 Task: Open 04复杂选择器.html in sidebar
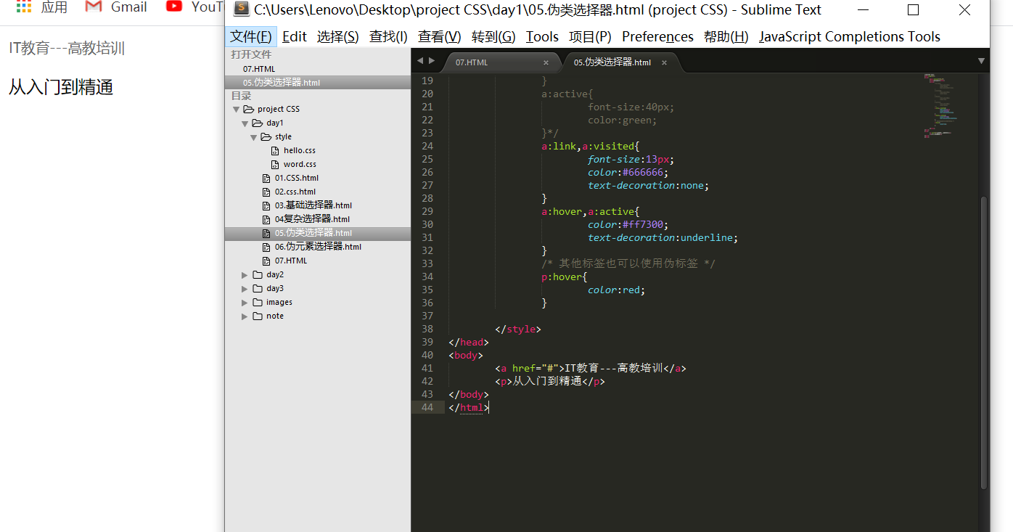pyautogui.click(x=312, y=219)
